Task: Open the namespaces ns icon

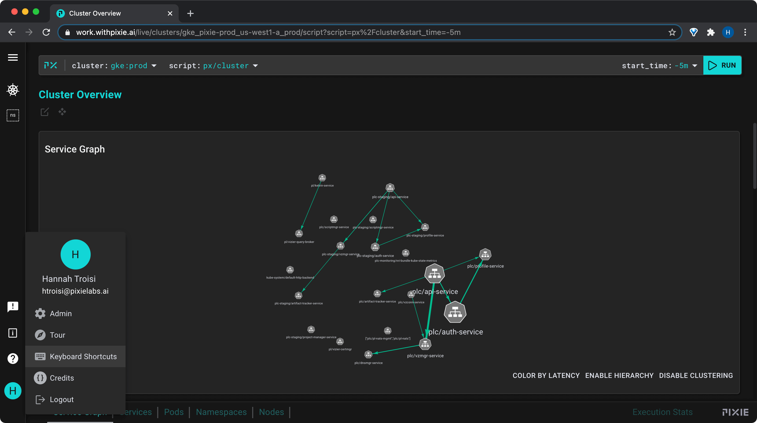Action: (x=13, y=115)
